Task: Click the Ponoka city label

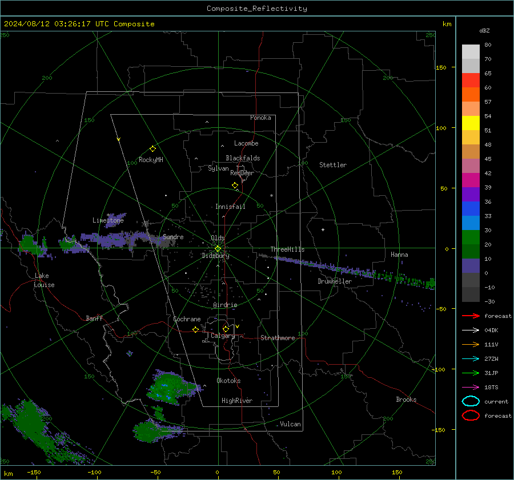Action: tap(260, 118)
